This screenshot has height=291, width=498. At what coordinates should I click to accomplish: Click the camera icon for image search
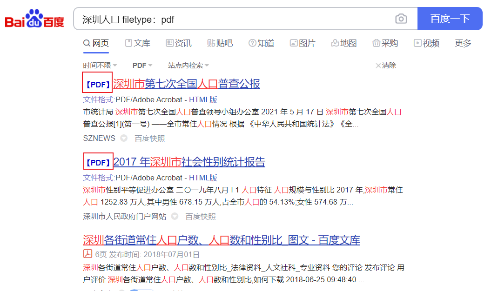[401, 19]
